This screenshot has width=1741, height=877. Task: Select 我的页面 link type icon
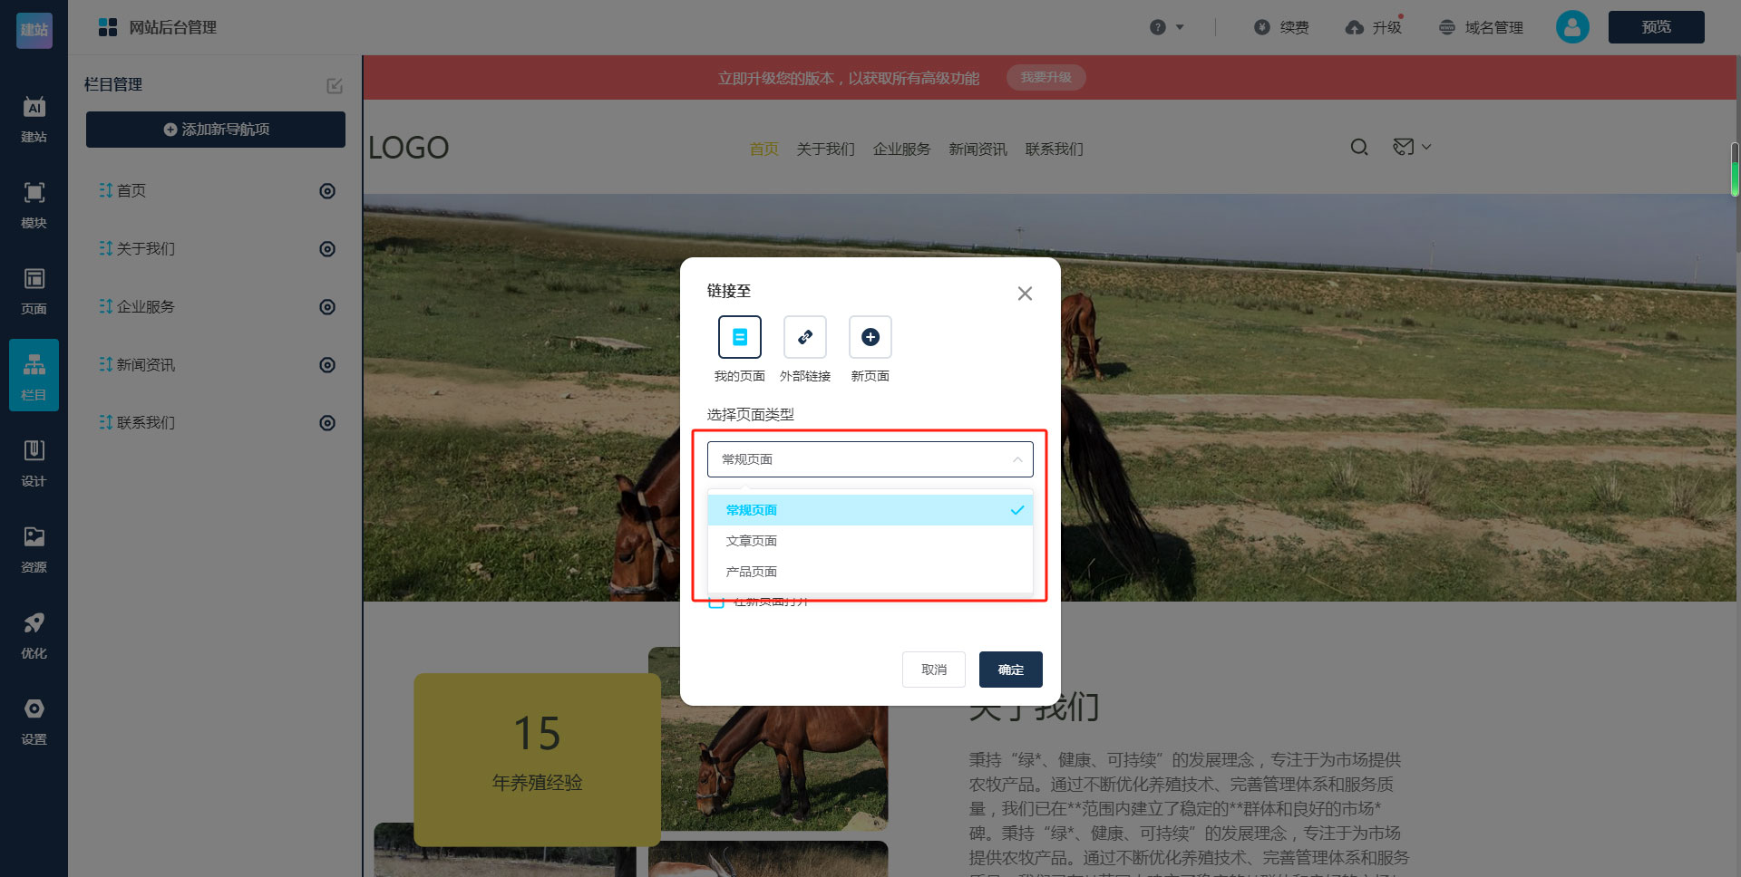click(x=740, y=337)
